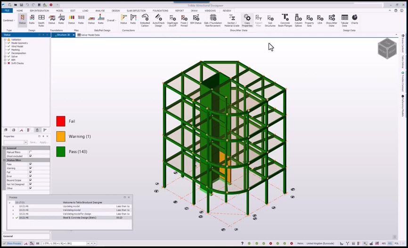This screenshot has height=248, width=408.
Task: Click the Show Process button
Action: pyautogui.click(x=12, y=243)
